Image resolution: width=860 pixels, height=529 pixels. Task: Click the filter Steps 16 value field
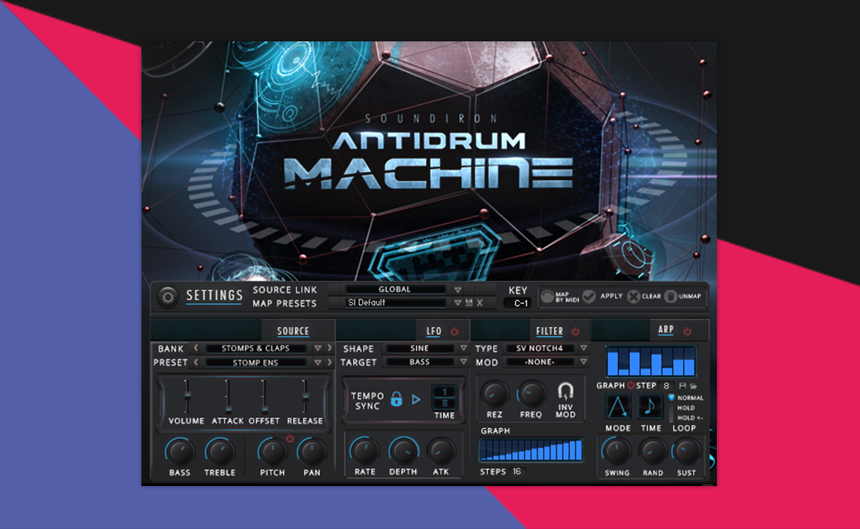coord(518,471)
